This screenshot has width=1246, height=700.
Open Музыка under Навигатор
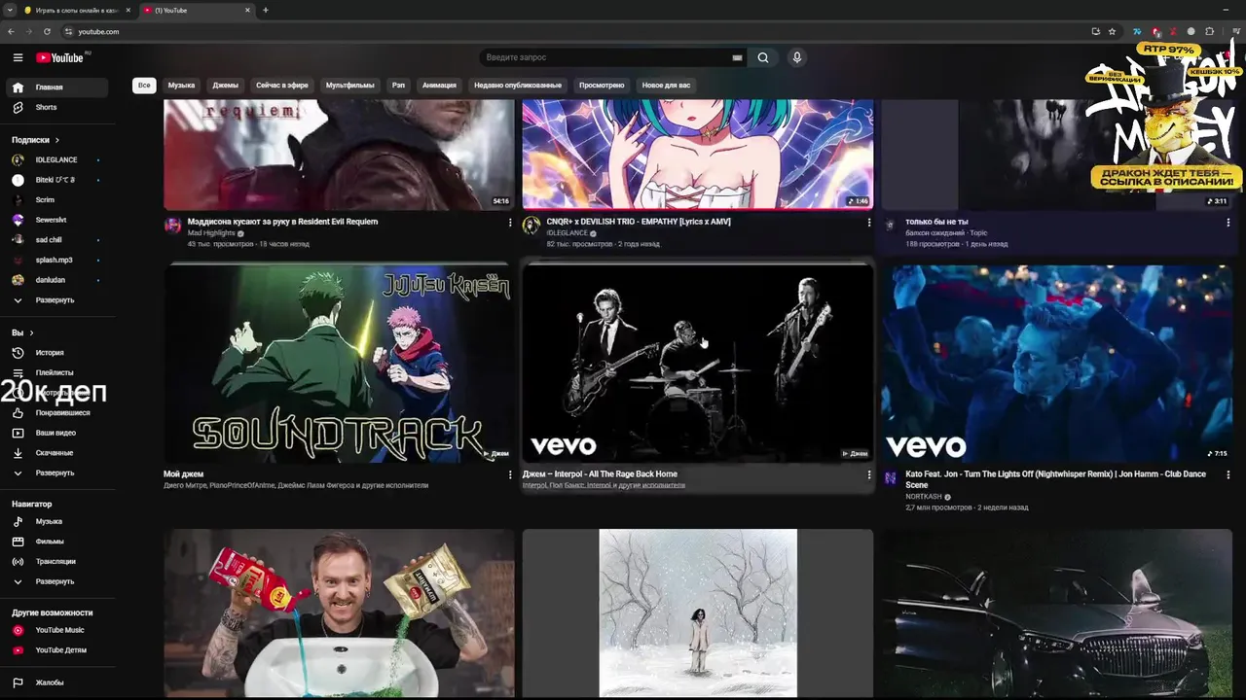[58, 522]
